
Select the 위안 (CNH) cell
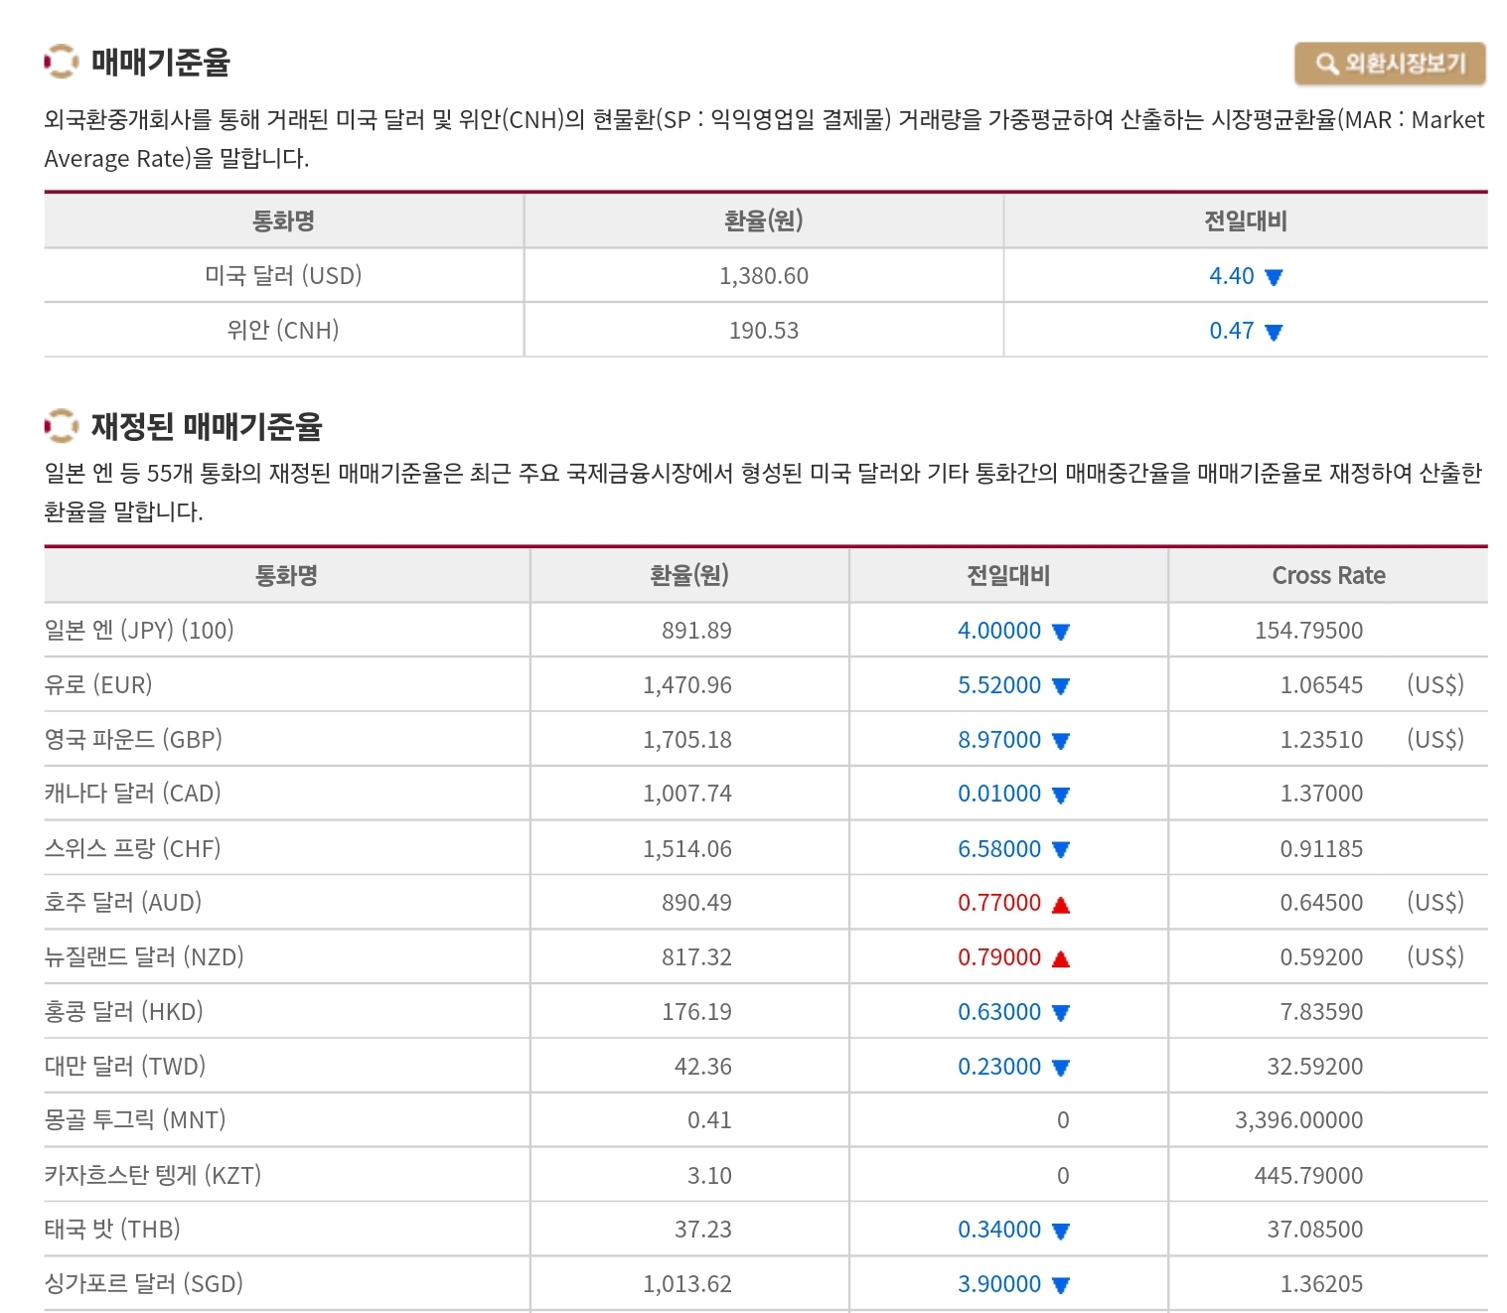click(x=283, y=330)
